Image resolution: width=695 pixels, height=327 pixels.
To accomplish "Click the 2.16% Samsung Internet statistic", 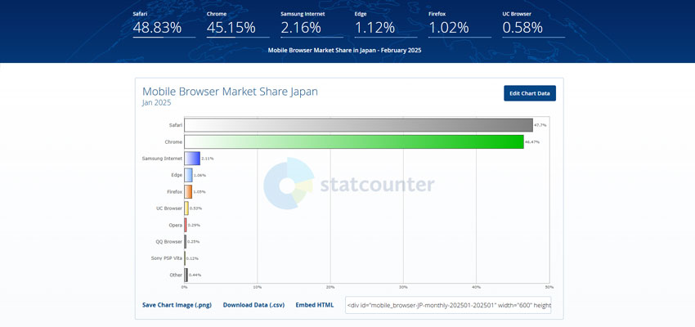I will [301, 28].
